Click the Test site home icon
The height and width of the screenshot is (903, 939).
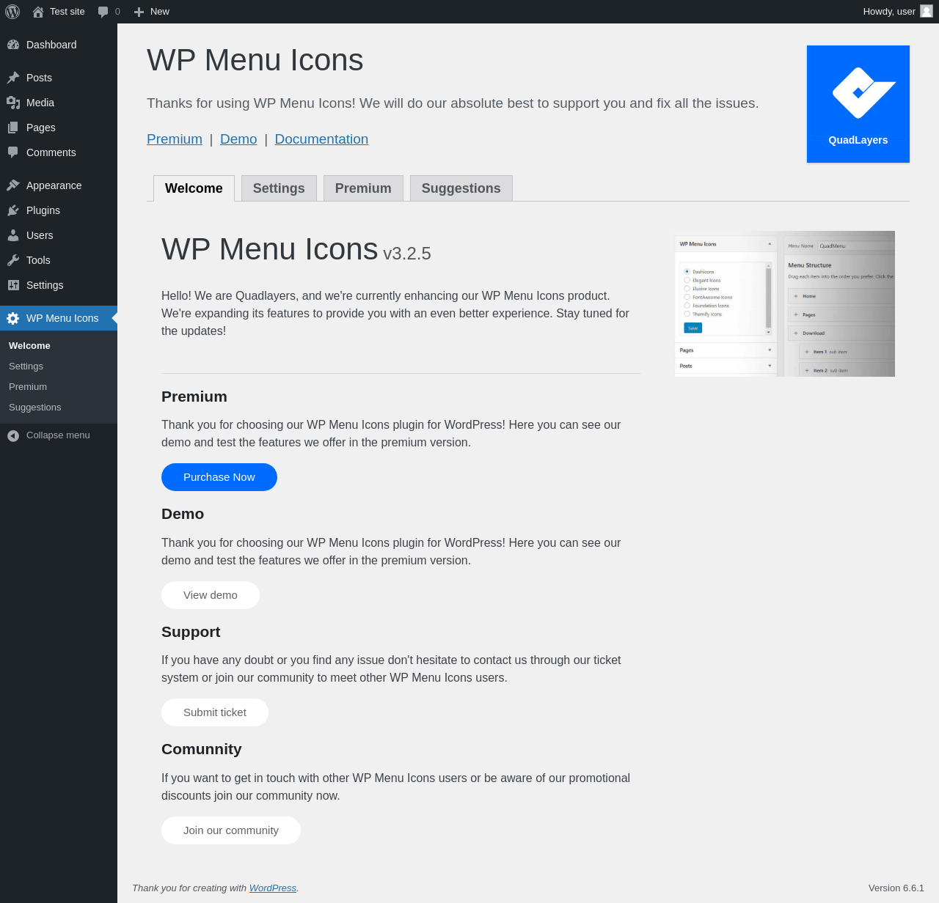coord(38,12)
